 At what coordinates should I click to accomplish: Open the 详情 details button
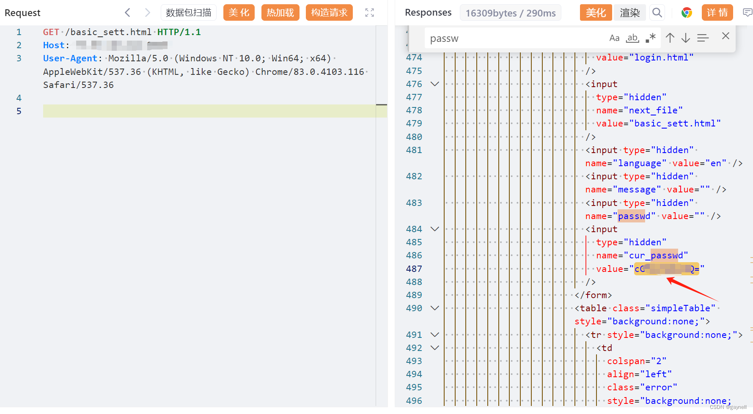pyautogui.click(x=717, y=13)
